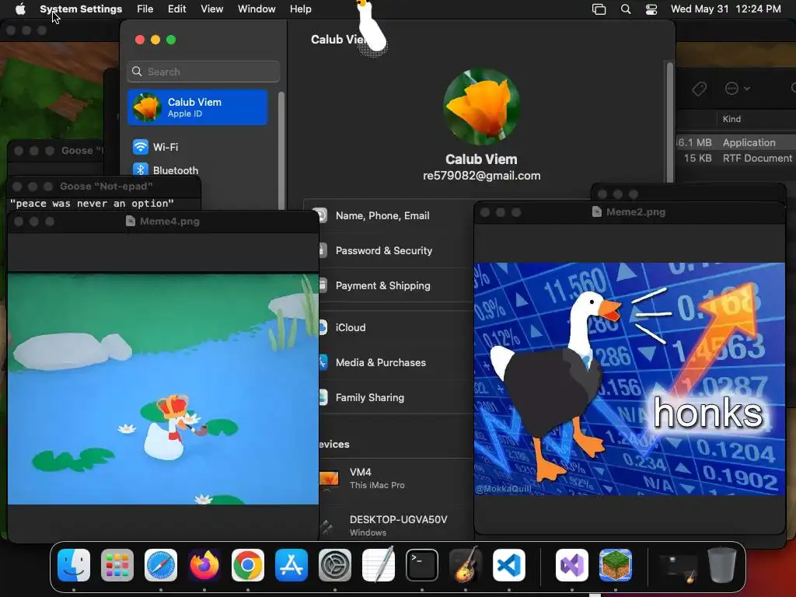Image resolution: width=796 pixels, height=597 pixels.
Task: Open the Trash in the Dock
Action: click(x=722, y=565)
